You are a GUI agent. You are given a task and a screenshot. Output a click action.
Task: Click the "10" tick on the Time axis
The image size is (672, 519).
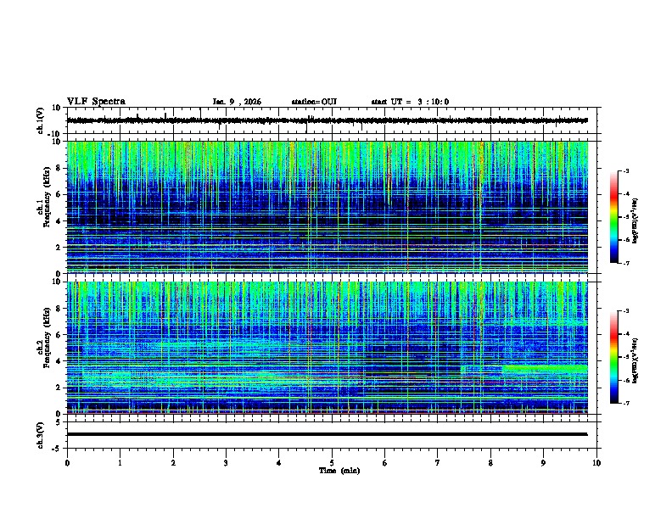pos(596,463)
